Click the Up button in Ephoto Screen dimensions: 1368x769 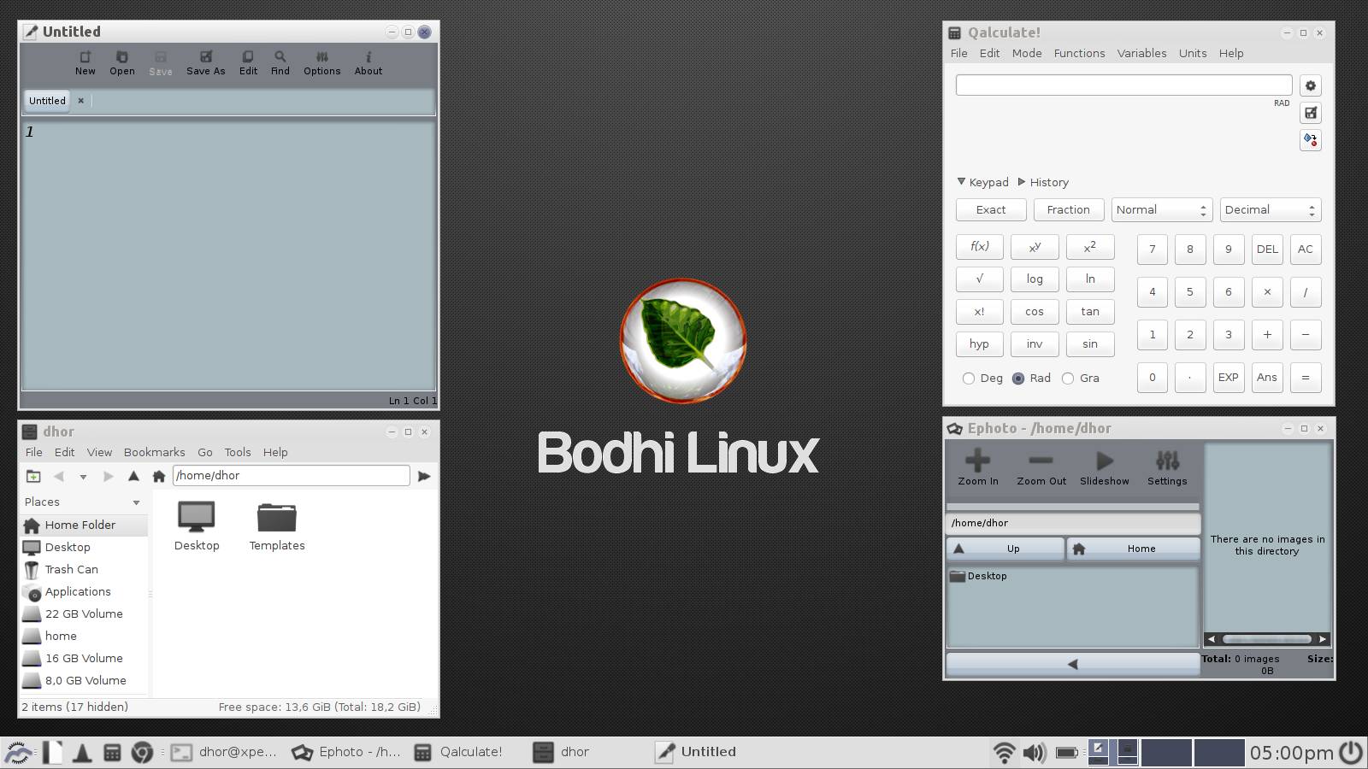[1005, 549]
